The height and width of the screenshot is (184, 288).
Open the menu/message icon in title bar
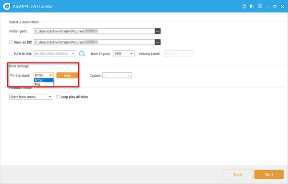click(x=260, y=6)
